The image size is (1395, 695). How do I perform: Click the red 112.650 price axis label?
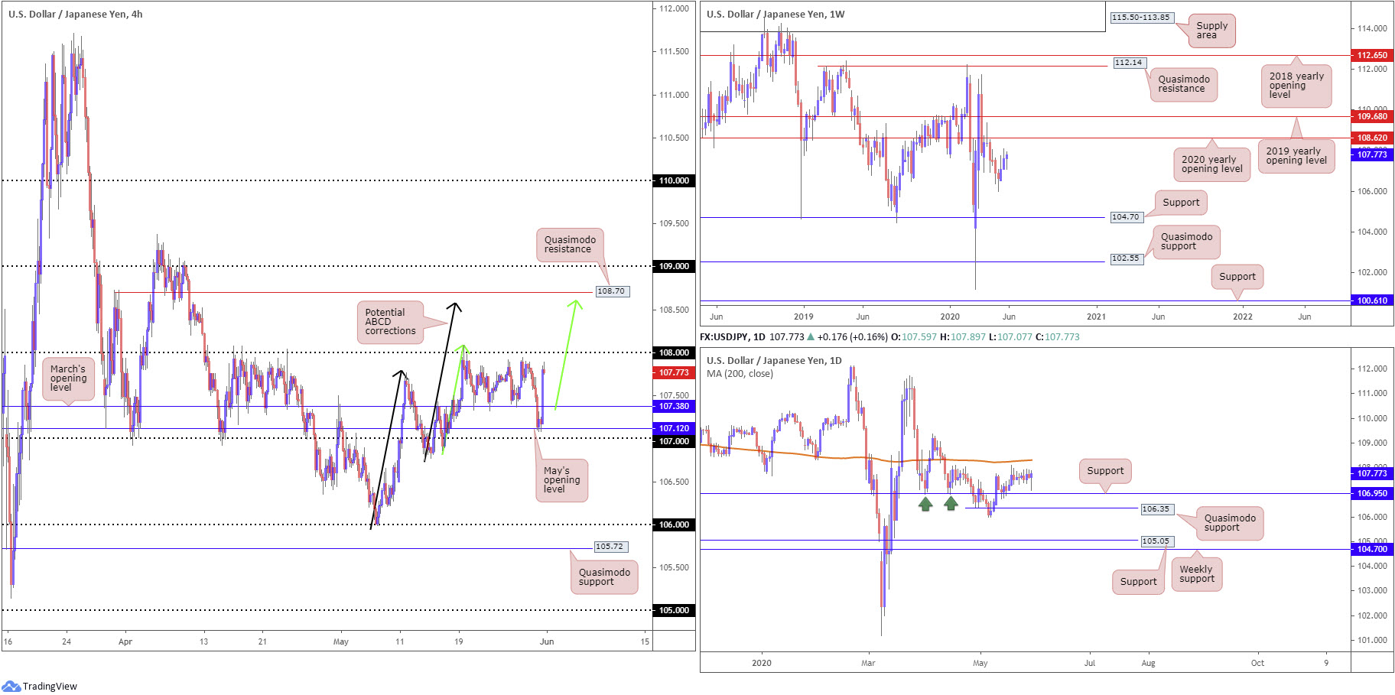click(x=1372, y=55)
